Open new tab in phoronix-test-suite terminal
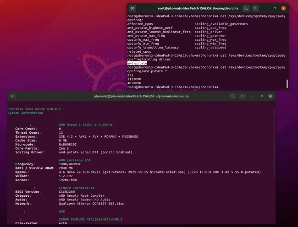The width and height of the screenshot is (298, 227). (x=12, y=96)
